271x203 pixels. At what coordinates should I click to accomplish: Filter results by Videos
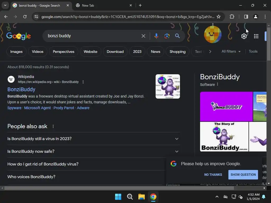click(x=38, y=52)
